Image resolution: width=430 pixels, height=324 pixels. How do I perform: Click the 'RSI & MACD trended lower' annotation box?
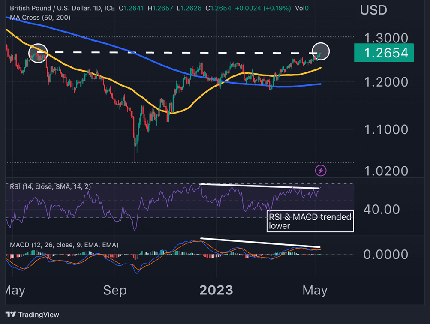(310, 221)
